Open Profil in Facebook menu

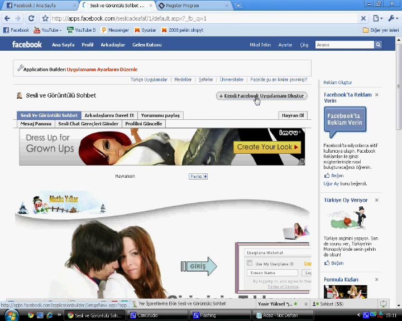(x=88, y=45)
